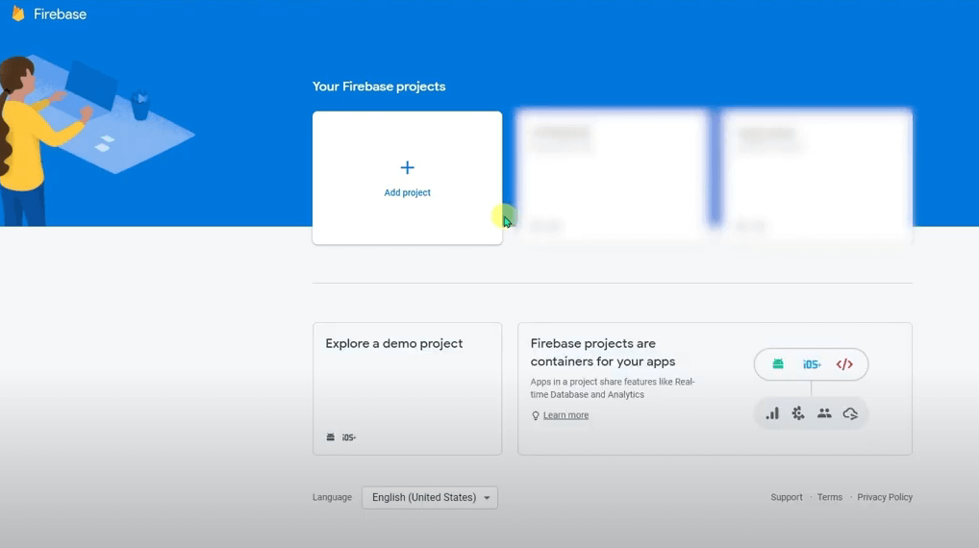Click the Firebase flame logo
The width and height of the screenshot is (979, 548).
click(x=18, y=13)
